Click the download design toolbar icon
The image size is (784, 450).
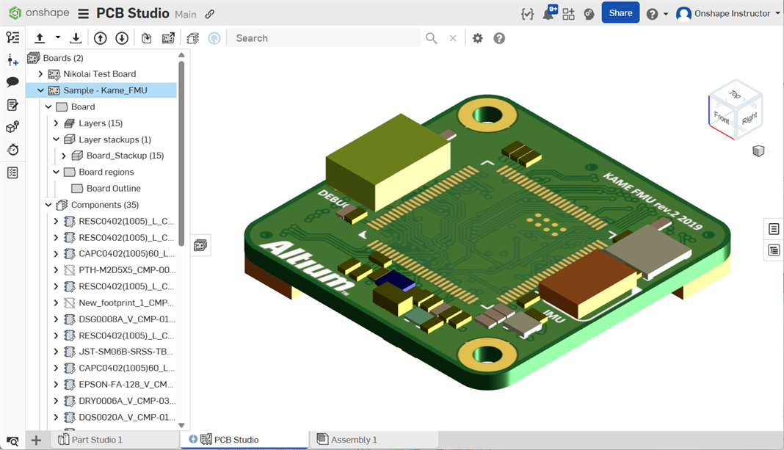click(x=76, y=37)
